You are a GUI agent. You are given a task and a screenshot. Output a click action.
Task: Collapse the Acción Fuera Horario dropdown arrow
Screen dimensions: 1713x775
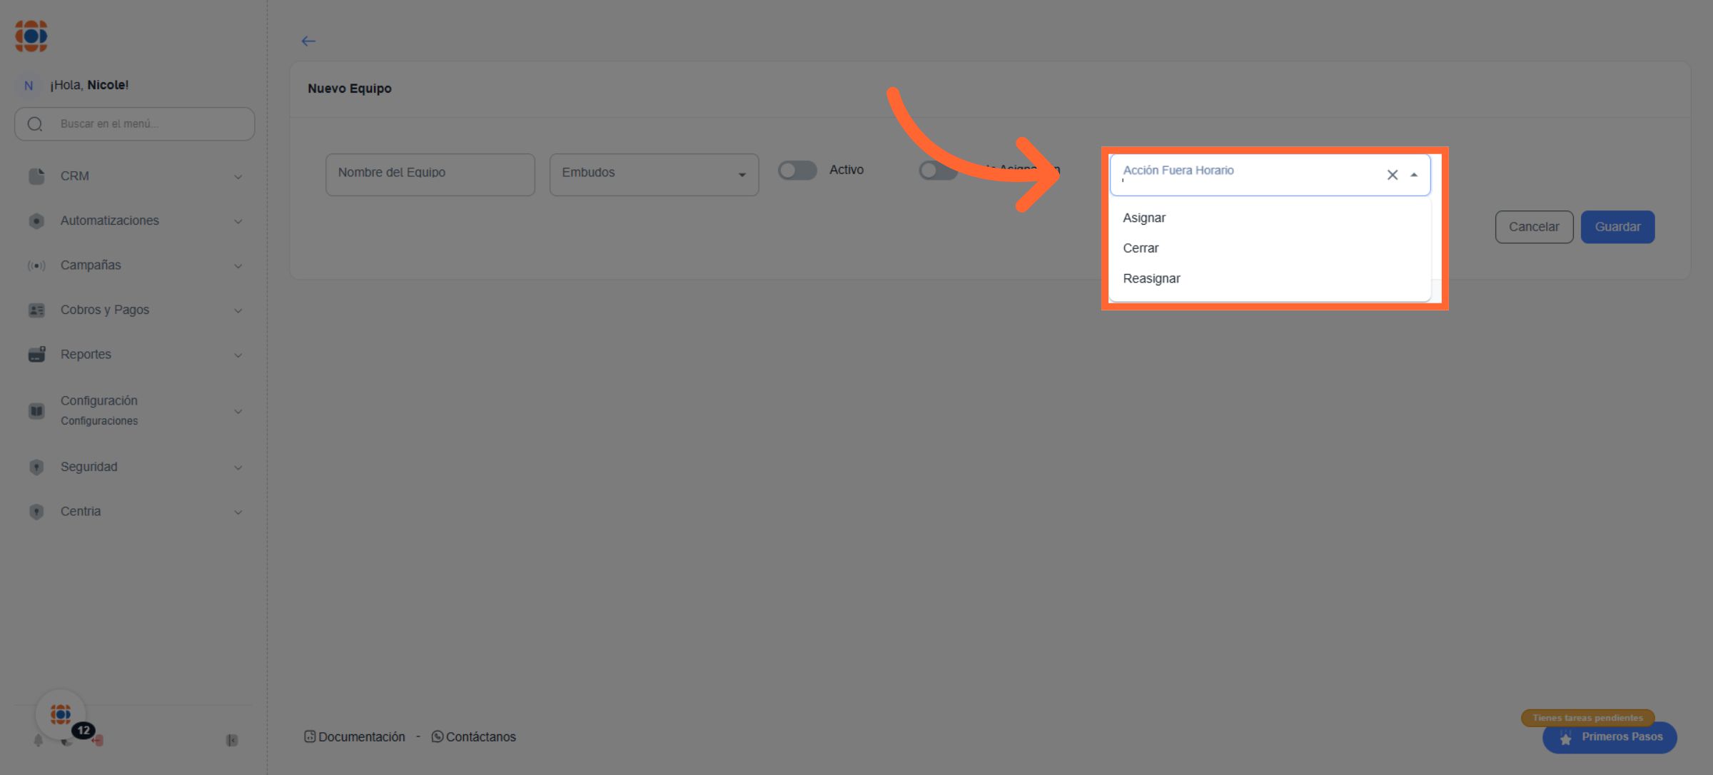coord(1414,175)
